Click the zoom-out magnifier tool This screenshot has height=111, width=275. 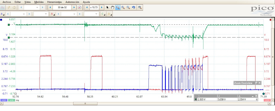[128, 7]
